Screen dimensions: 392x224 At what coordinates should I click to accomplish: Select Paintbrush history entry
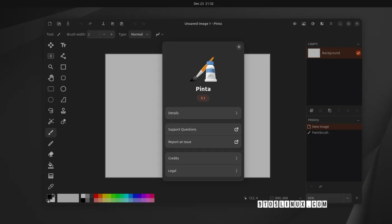[x=320, y=133]
